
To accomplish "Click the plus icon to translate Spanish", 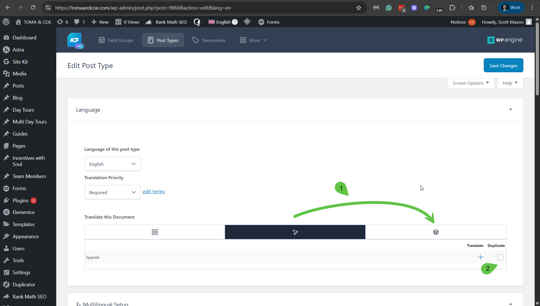I will coord(480,257).
